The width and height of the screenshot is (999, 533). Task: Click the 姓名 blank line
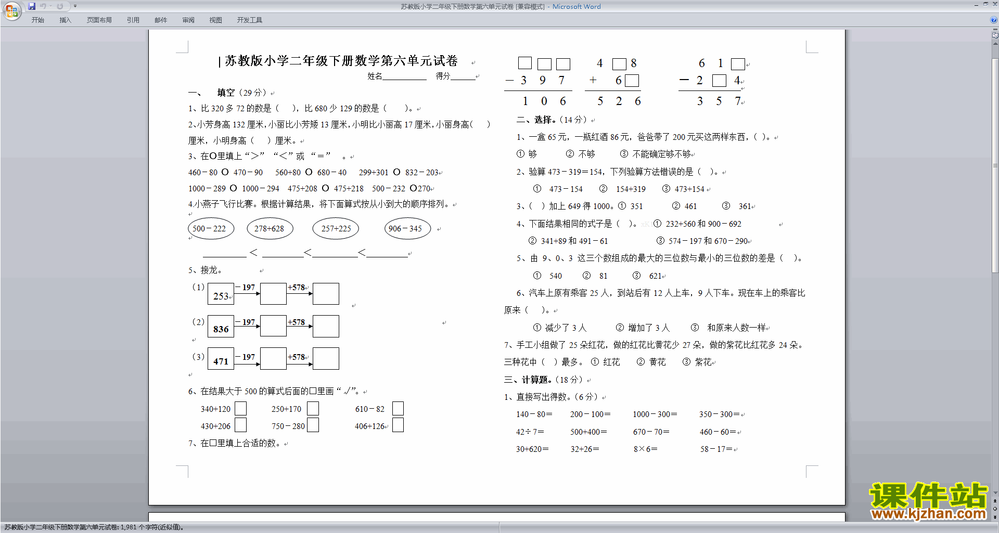pyautogui.click(x=404, y=76)
